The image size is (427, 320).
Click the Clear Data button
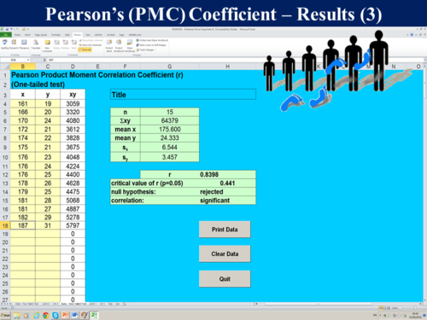(225, 253)
